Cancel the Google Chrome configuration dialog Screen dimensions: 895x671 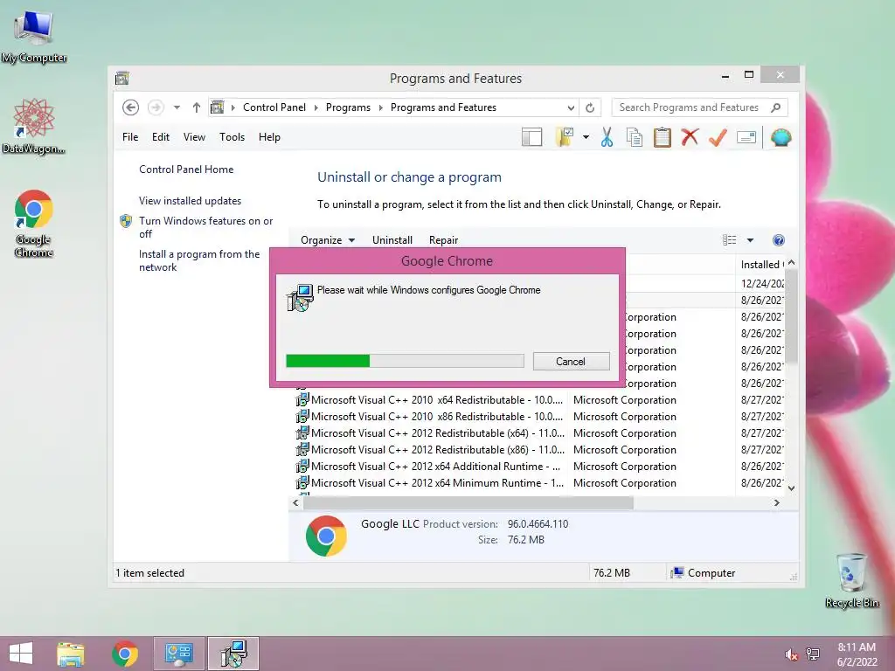pos(571,362)
